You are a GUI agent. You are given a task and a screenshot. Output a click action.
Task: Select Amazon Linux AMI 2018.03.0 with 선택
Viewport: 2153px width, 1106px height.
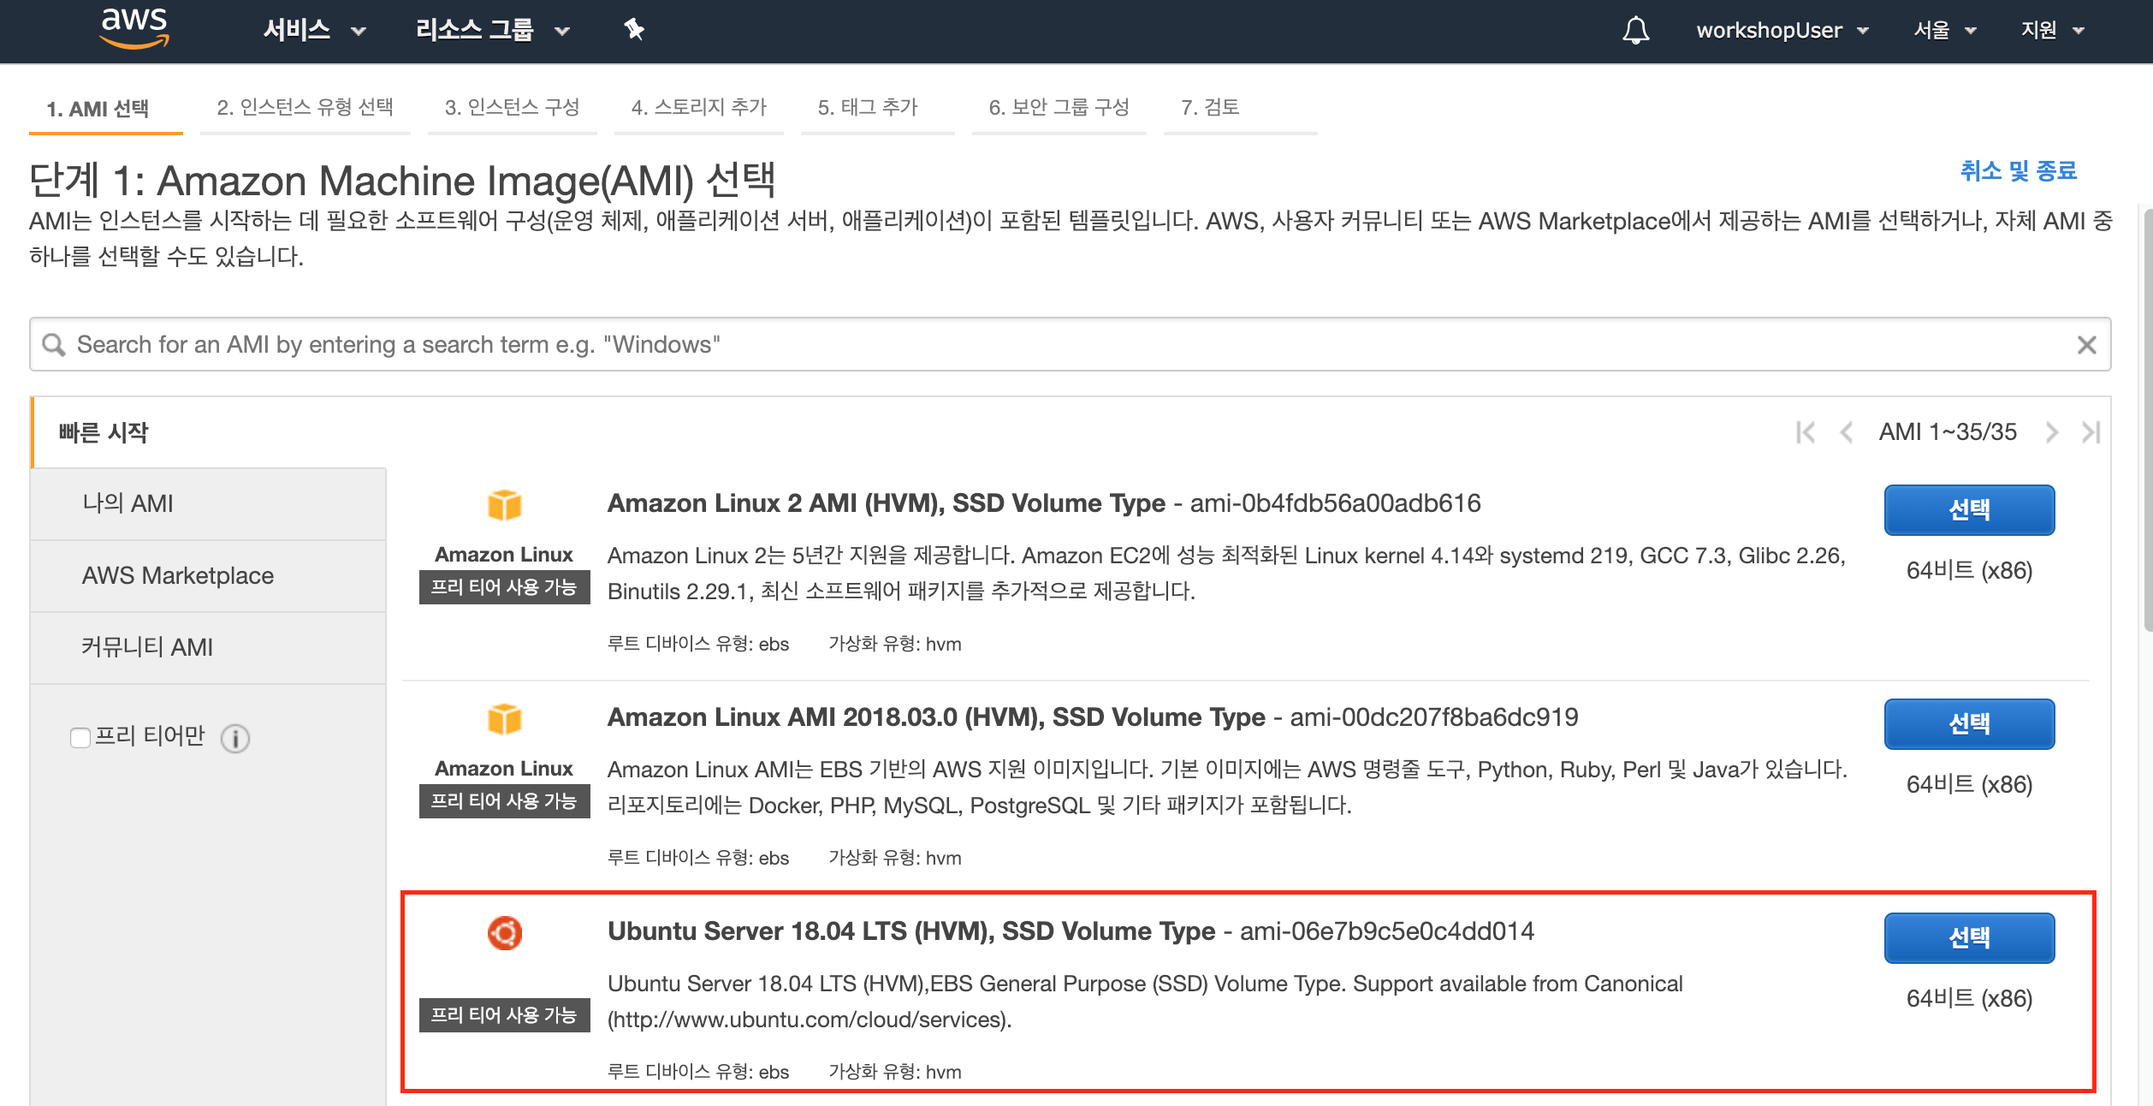point(1969,724)
